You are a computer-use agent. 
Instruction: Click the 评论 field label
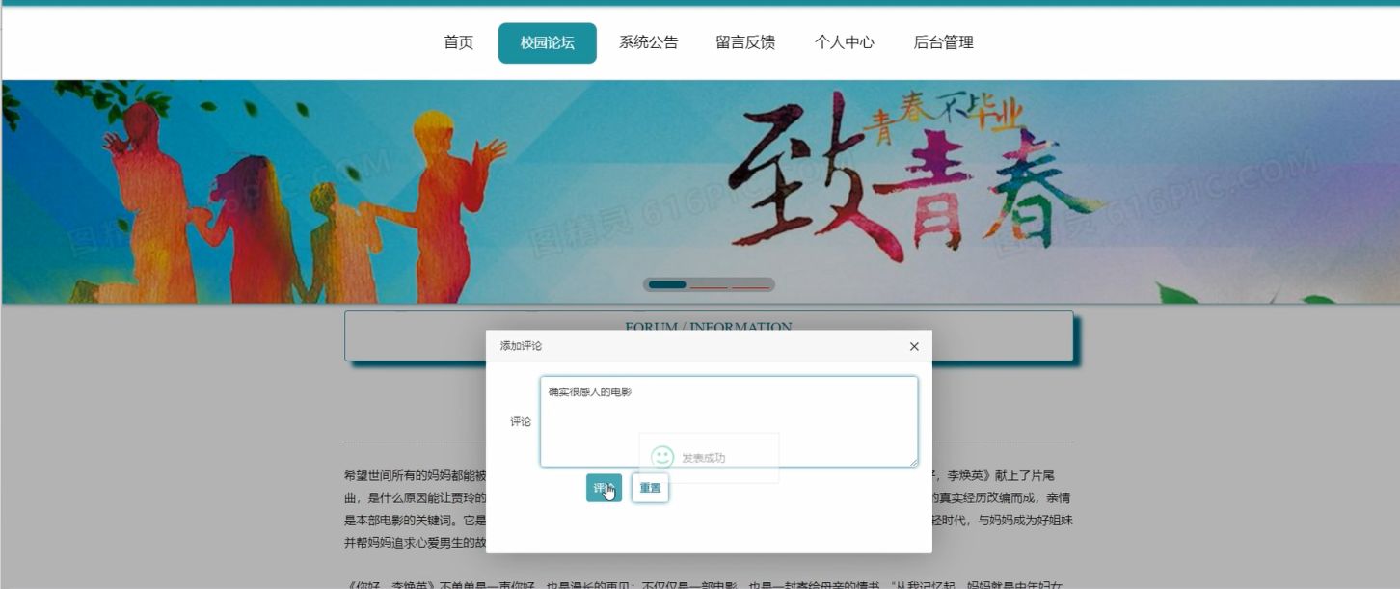tap(520, 421)
